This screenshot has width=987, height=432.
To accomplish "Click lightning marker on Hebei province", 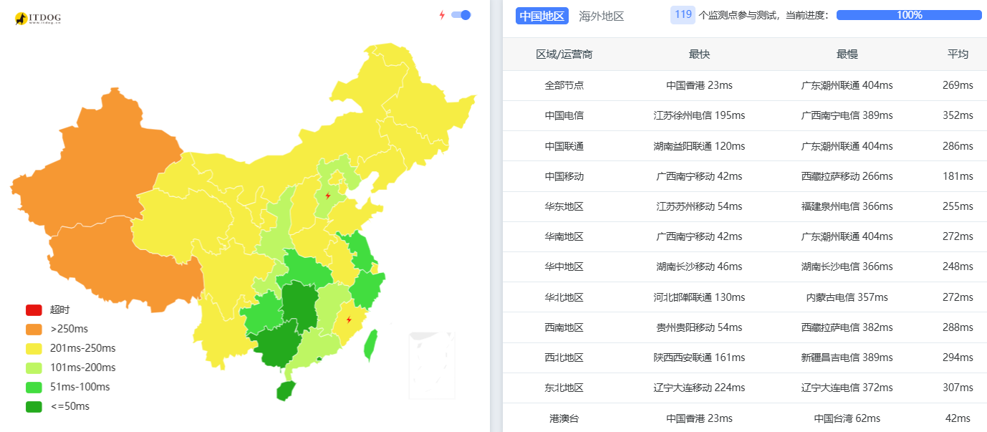I will click(328, 196).
